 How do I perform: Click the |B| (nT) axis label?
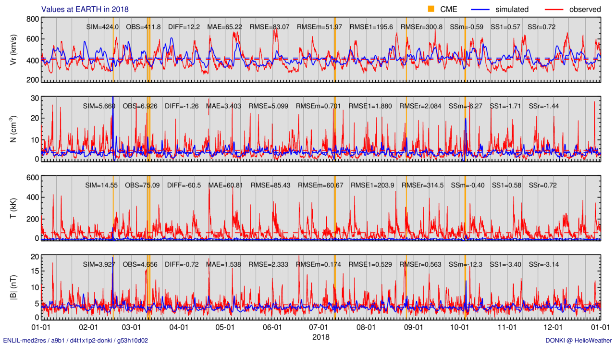tap(13, 287)
